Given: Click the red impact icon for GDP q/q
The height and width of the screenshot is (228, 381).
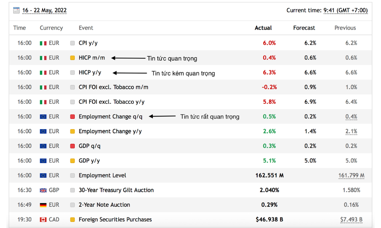Looking at the screenshot, I should 72,146.
